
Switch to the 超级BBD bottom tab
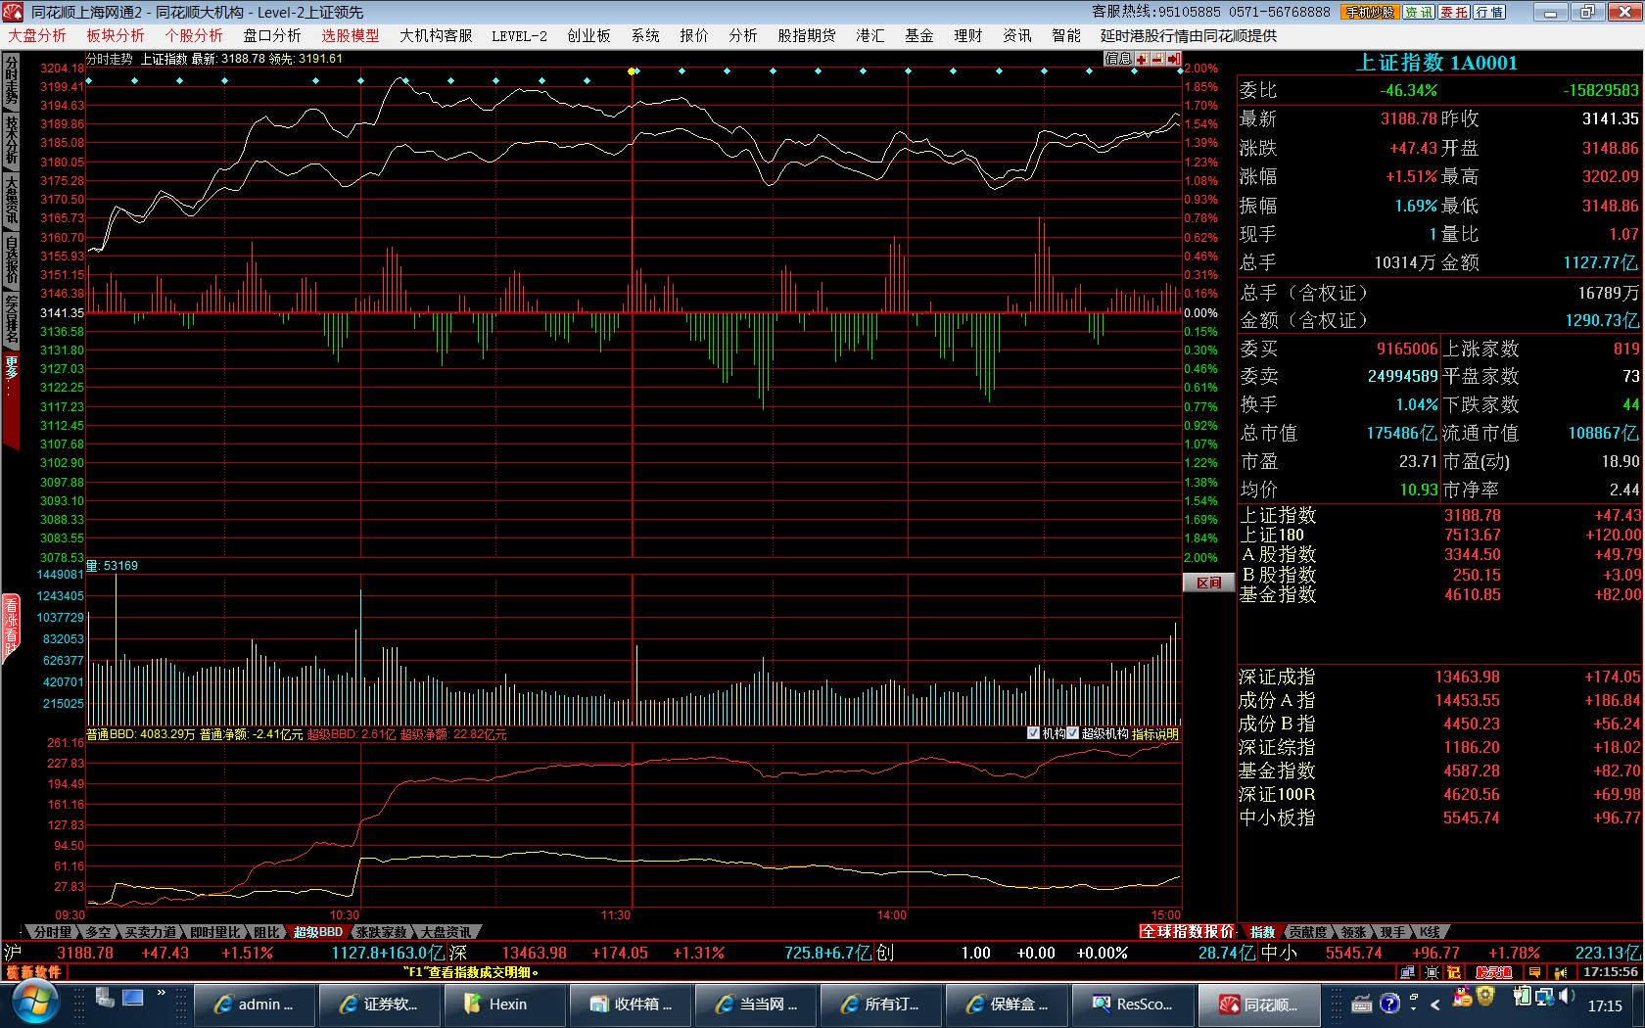click(x=318, y=932)
